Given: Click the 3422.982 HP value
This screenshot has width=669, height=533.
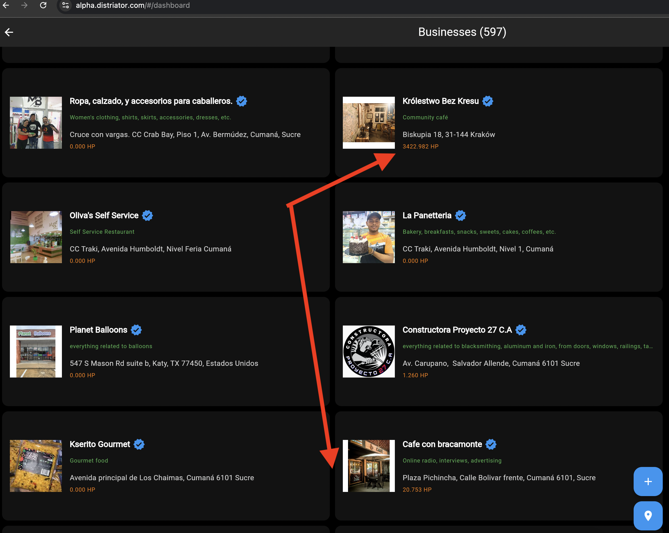Looking at the screenshot, I should click(420, 146).
